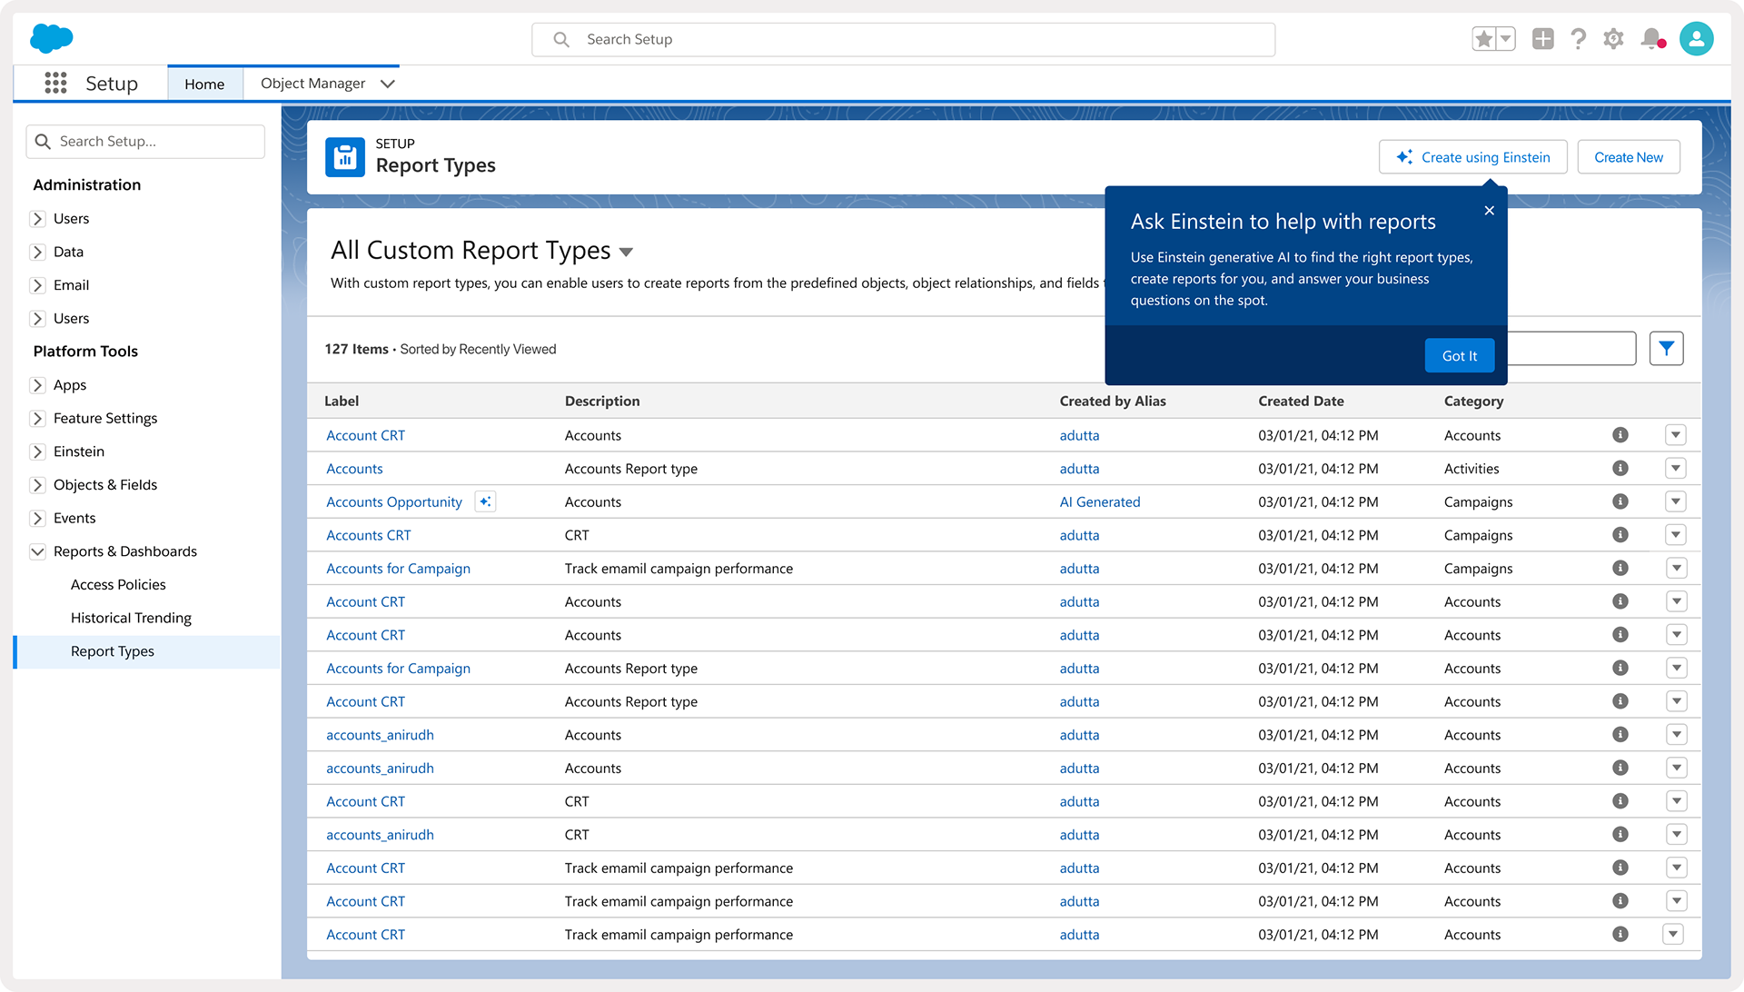Click the 'Platform Tools' sidebar heading
This screenshot has width=1744, height=992.
(85, 352)
